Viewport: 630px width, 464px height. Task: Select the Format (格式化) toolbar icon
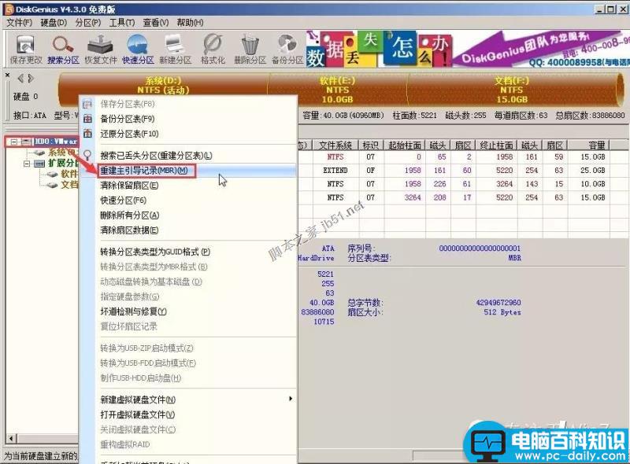pos(213,50)
